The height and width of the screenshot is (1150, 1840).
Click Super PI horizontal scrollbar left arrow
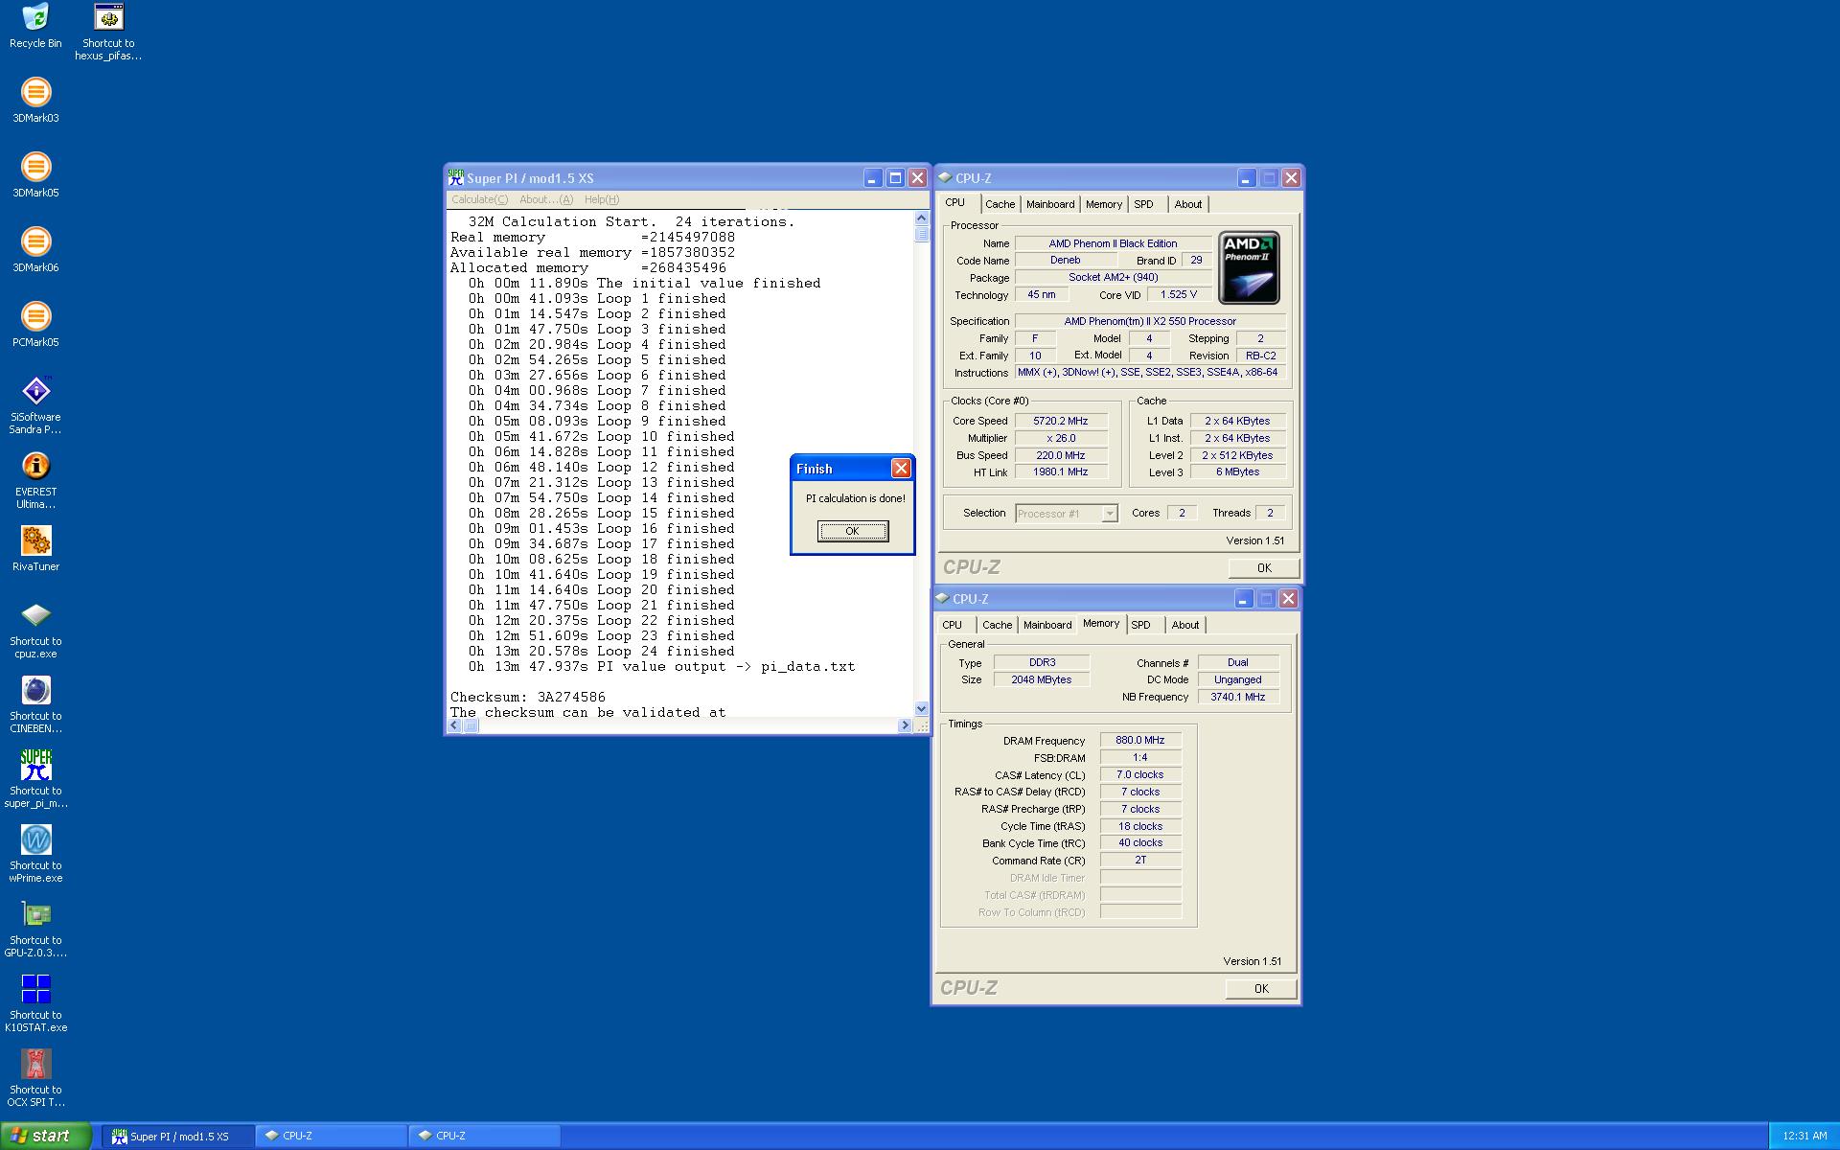tap(455, 725)
